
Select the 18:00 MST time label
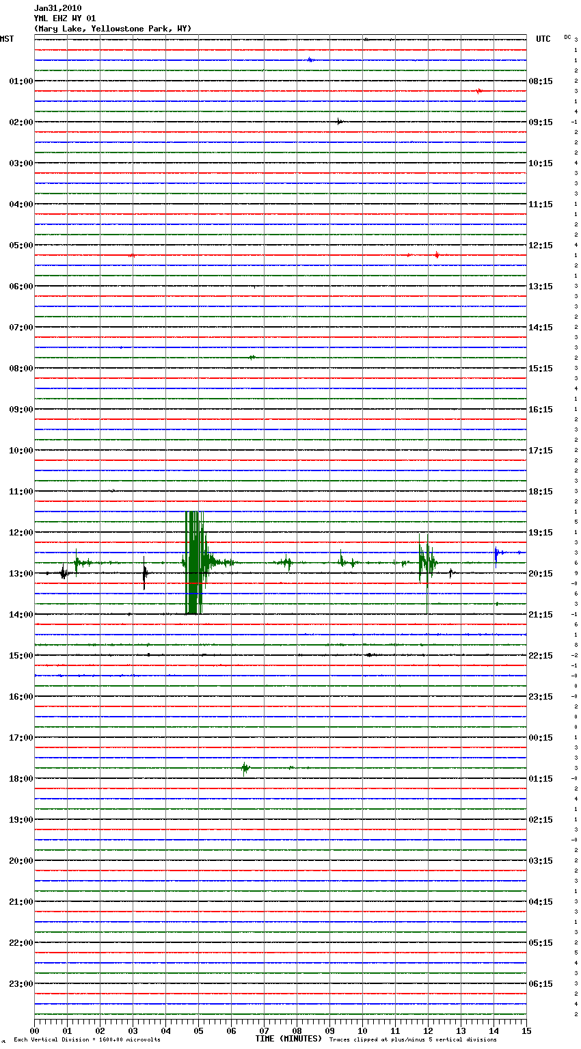coord(21,779)
